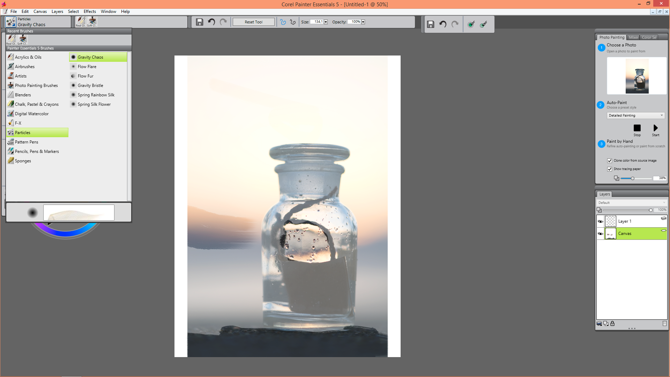Select the freehand strokes icon
Image resolution: width=670 pixels, height=377 pixels.
283,22
